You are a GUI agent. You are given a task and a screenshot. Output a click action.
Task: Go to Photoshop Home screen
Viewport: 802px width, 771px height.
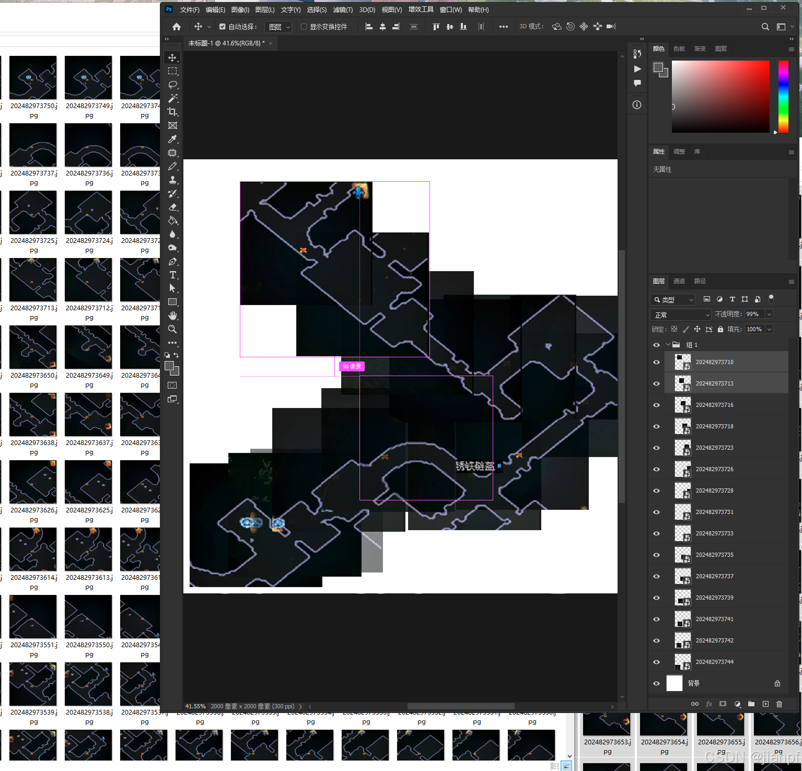[x=177, y=27]
